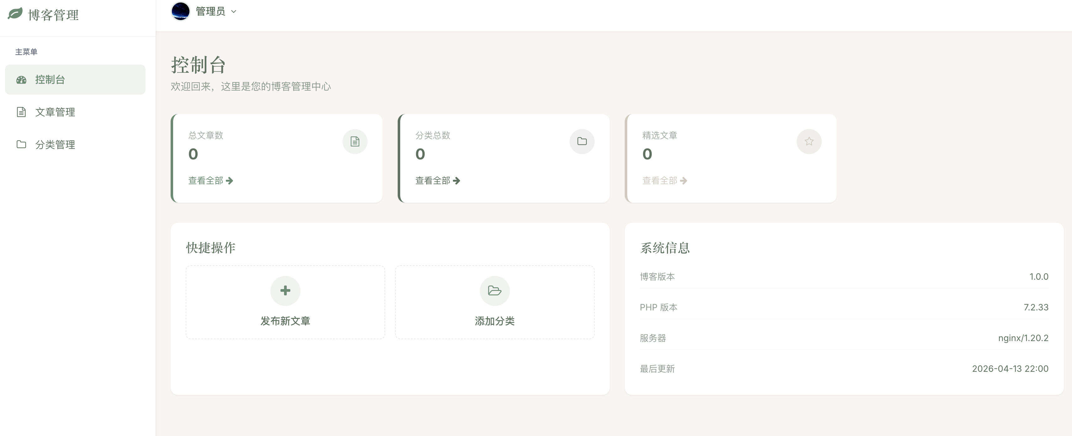Image resolution: width=1072 pixels, height=436 pixels.
Task: Click the 发布新文章 quick action
Action: (285, 302)
